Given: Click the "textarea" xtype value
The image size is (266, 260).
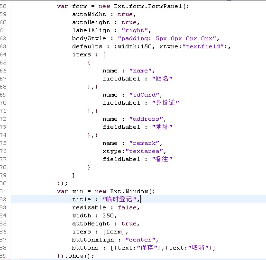Looking at the screenshot, I should coord(144,151).
